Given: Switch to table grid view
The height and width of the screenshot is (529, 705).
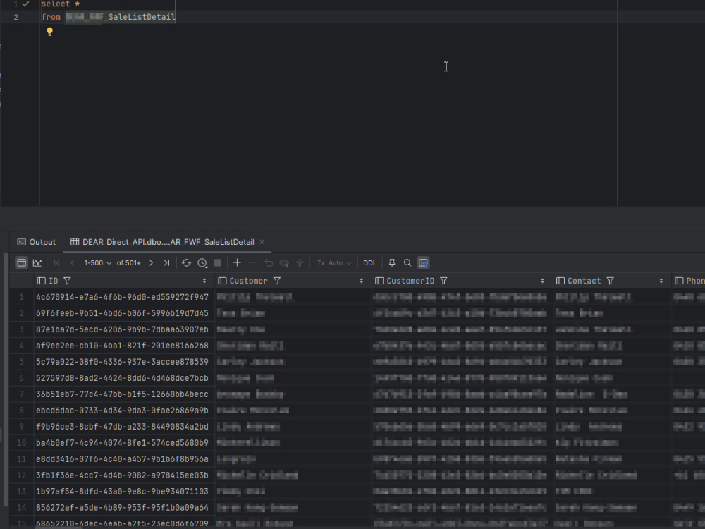Looking at the screenshot, I should click(21, 262).
